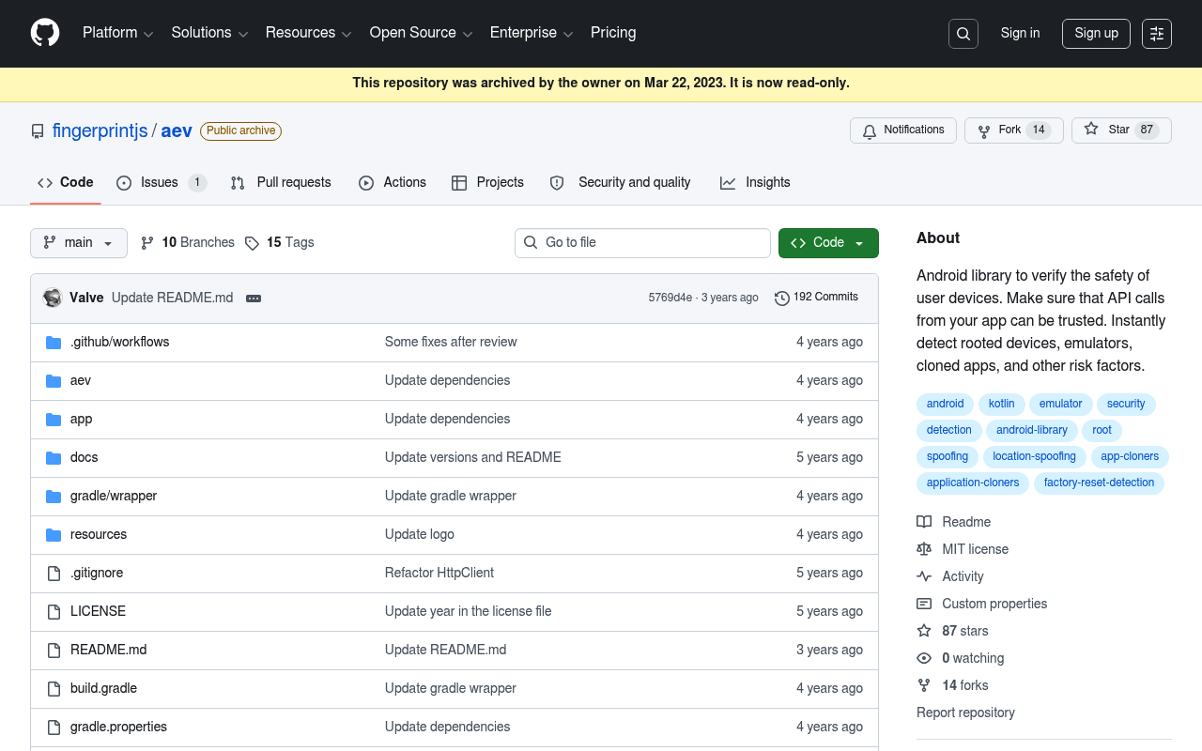Select file icon of README.md row
The image size is (1202, 751).
(54, 651)
